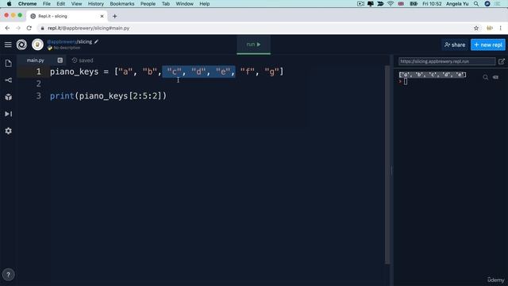Open the Chrome menu in menu bar

27,4
